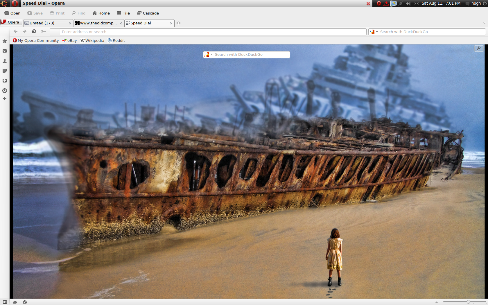Toggle the sidebar panel visibility button
This screenshot has width=488, height=305.
point(5,302)
